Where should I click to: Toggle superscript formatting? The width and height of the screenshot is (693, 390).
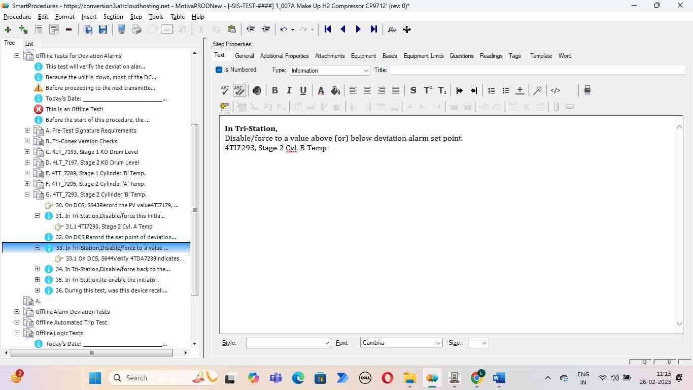pos(428,90)
